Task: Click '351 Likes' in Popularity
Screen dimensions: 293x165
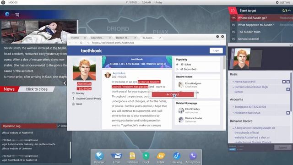Action: click(185, 64)
